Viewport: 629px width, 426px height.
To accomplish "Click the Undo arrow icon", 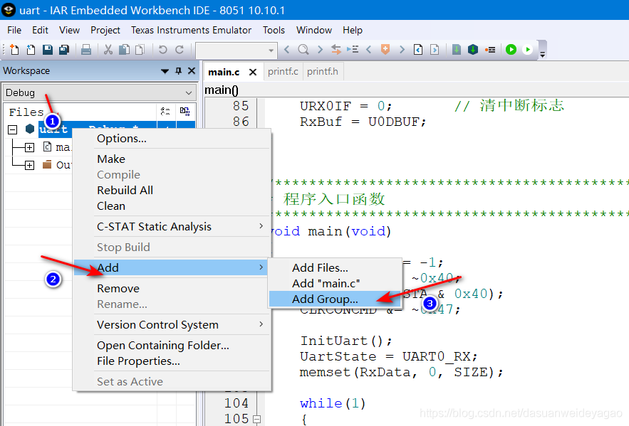I will [162, 50].
